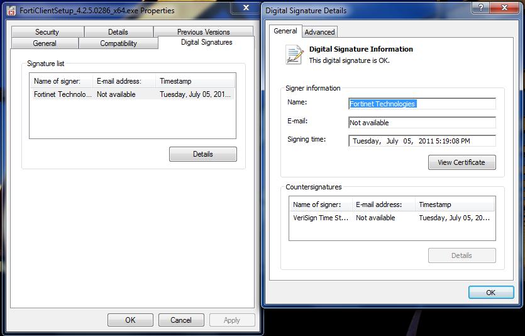The image size is (525, 336).
Task: Select the General tab in Digital Signature Details
Action: pyautogui.click(x=285, y=31)
